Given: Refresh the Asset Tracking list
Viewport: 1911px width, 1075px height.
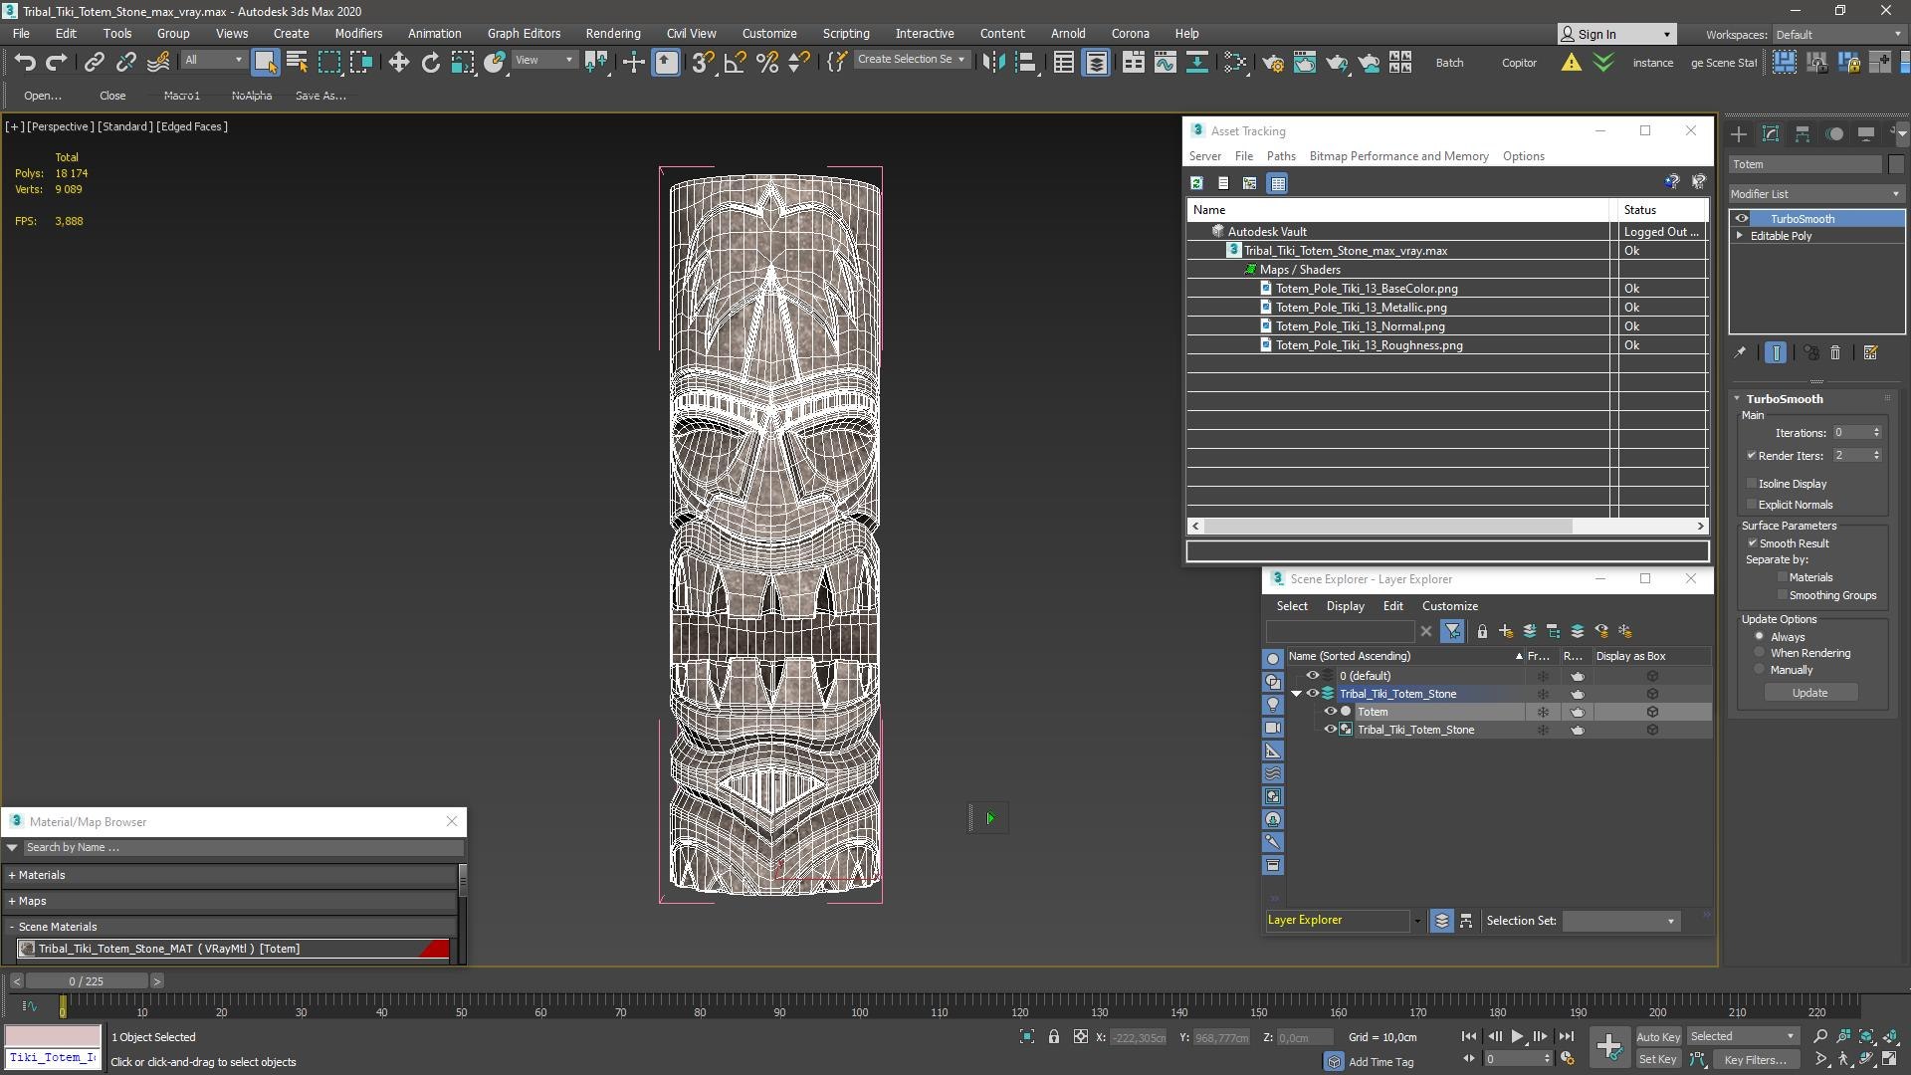Looking at the screenshot, I should pos(1196,183).
